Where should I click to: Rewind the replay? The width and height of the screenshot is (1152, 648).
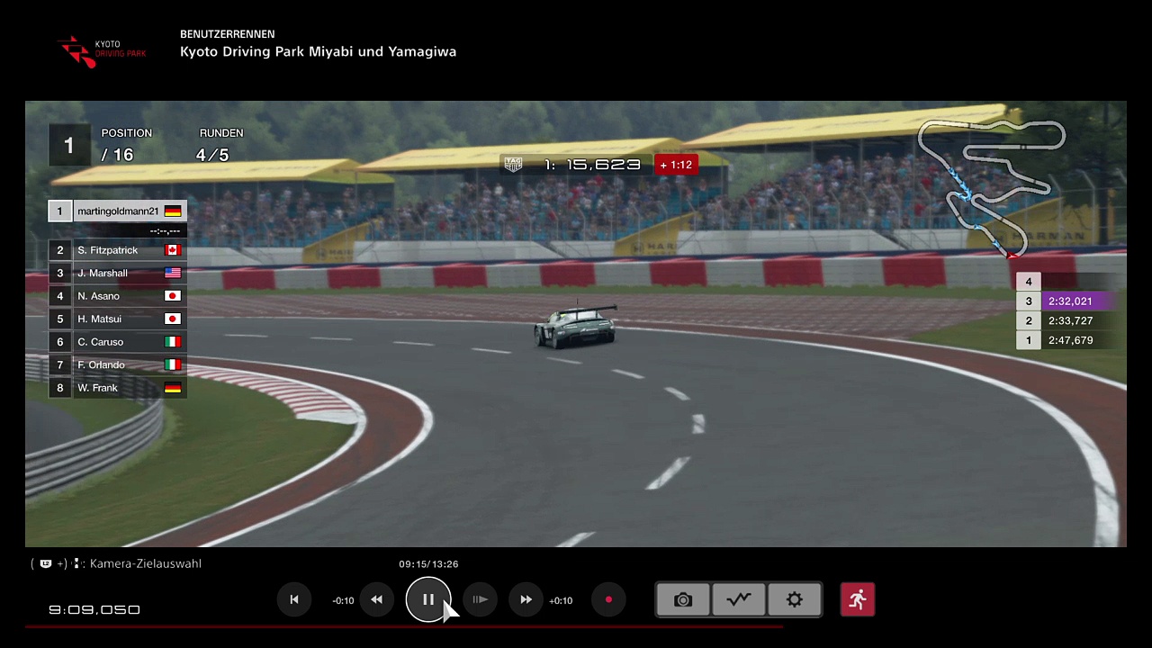tap(376, 599)
